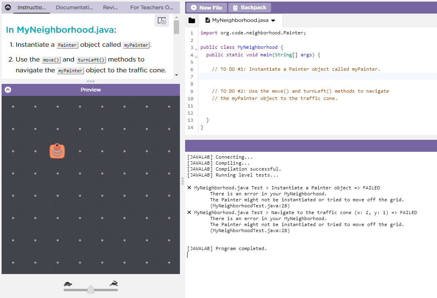Switch to the Documentation tab
This screenshot has height=298, width=437.
pos(74,8)
